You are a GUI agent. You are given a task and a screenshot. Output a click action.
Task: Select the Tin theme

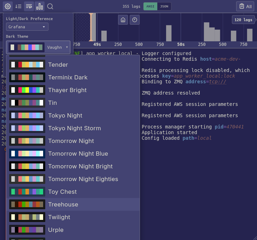coord(73,103)
